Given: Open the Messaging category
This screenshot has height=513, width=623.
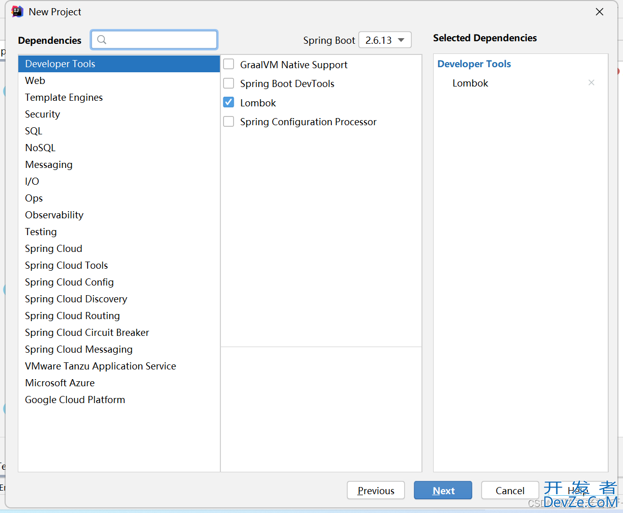Looking at the screenshot, I should pos(119,164).
